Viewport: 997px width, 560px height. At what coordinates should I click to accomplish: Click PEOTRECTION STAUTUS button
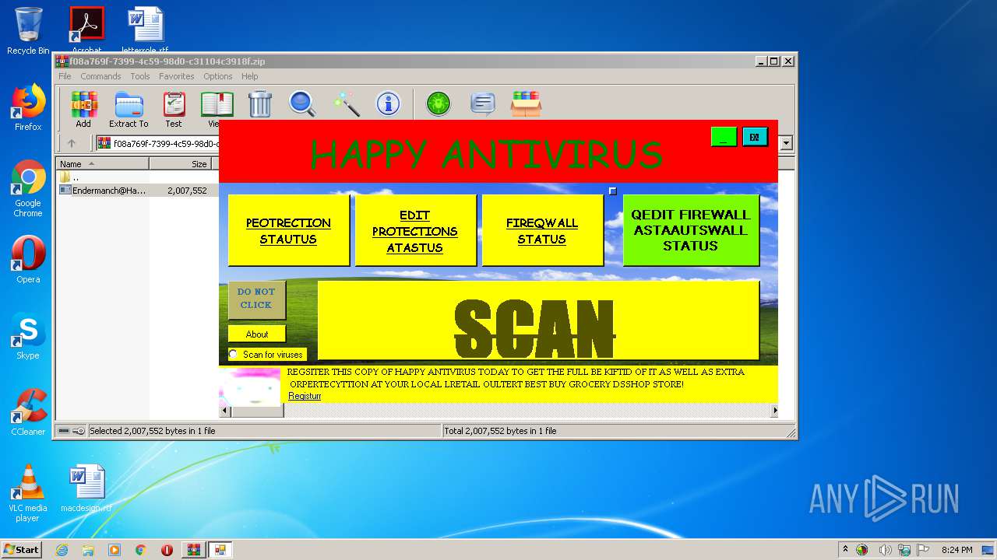pyautogui.click(x=288, y=230)
